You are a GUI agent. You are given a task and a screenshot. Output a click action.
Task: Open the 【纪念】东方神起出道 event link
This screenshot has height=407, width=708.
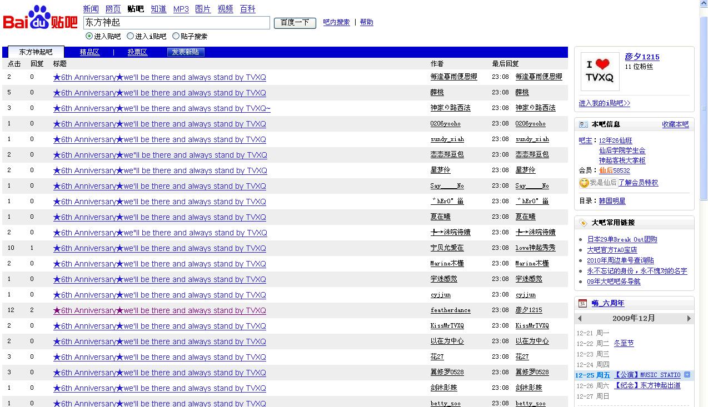(x=647, y=385)
